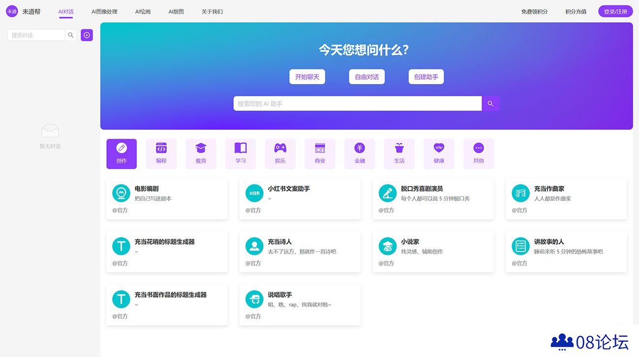Open the 电影编剧 card title
Viewport: 639px width, 357px height.
click(x=147, y=189)
